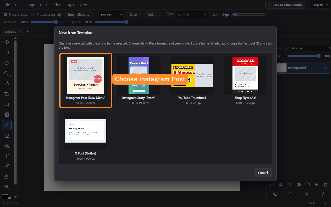Select the Move tool
This screenshot has width=331, height=207.
[7, 42]
